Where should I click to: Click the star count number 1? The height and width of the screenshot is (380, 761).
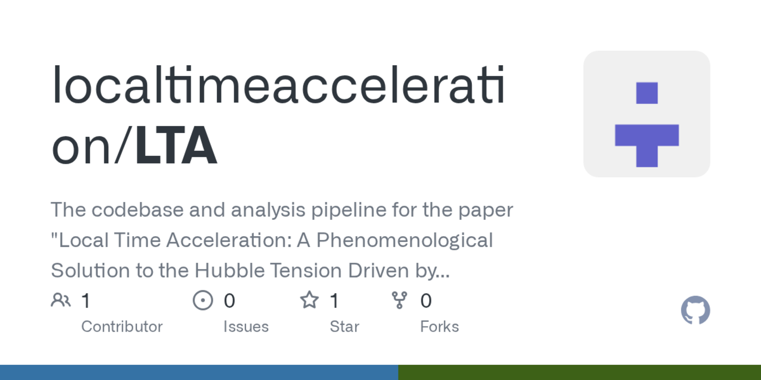[x=334, y=300]
